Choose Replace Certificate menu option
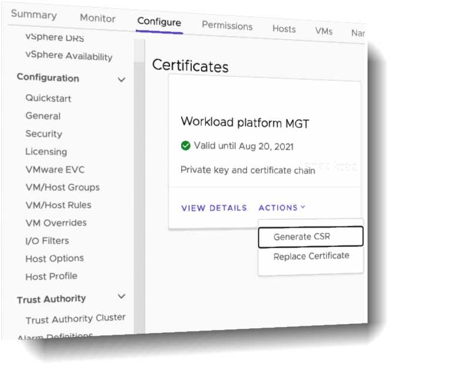Screen dimensions: 454x387 [x=311, y=256]
